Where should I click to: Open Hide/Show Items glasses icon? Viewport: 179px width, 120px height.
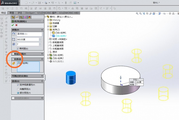(164, 14)
